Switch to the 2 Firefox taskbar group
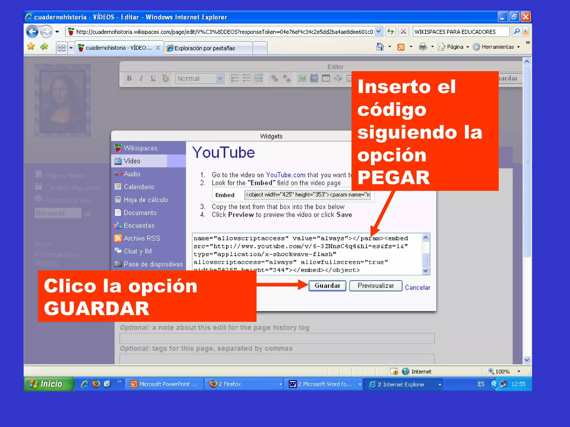 coord(244,384)
